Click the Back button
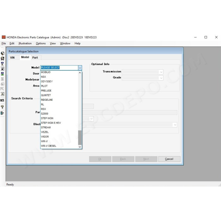Image resolution: width=221 pixels, height=221 pixels. point(123,159)
